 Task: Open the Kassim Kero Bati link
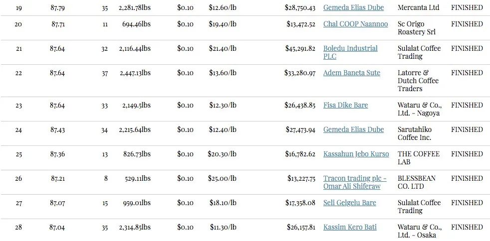coord(350,227)
